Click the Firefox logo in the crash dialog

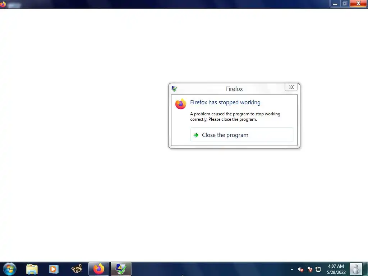point(181,104)
